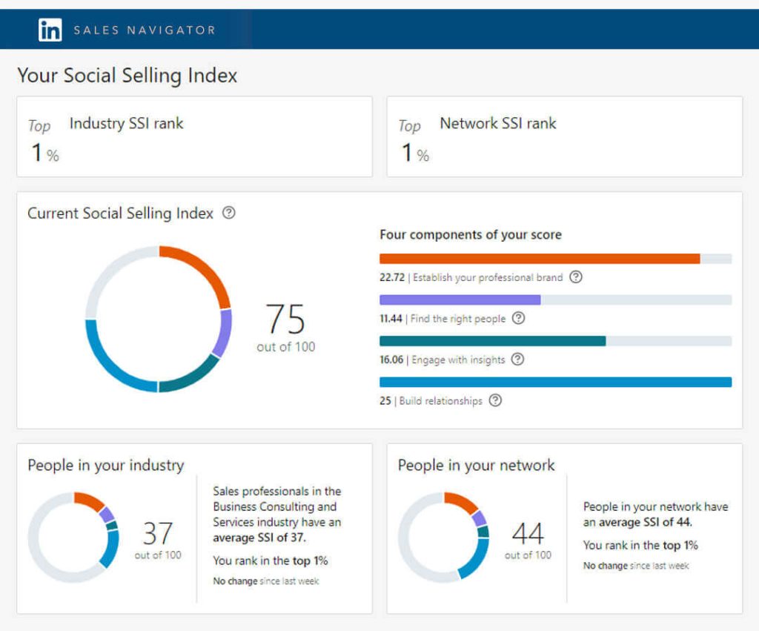759x631 pixels.
Task: Click the blue Build relationships progress bar
Action: click(555, 382)
